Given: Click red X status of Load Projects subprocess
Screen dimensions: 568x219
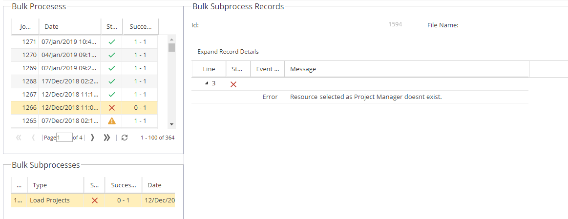Looking at the screenshot, I should (x=95, y=200).
